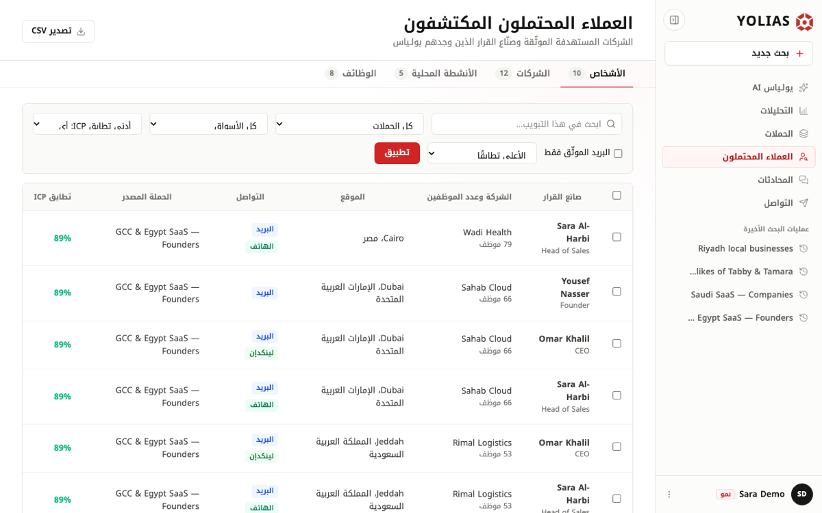Switch to the الشركات tab
822x513 pixels.
[x=522, y=73]
